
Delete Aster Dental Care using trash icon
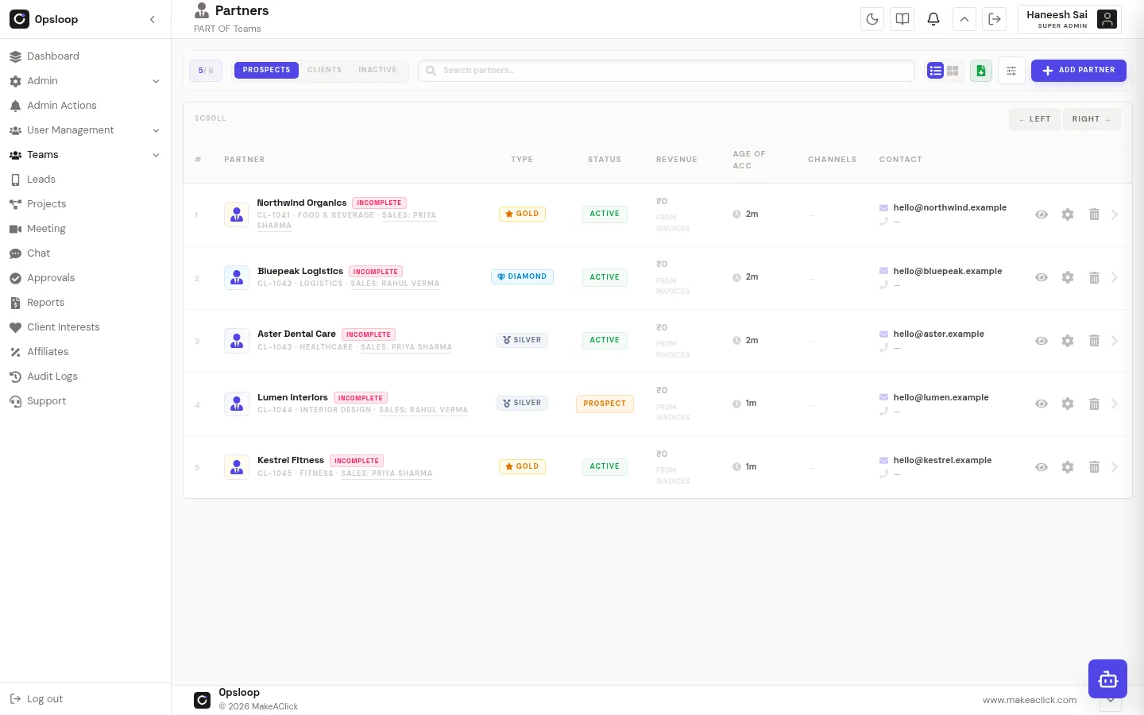(1094, 341)
